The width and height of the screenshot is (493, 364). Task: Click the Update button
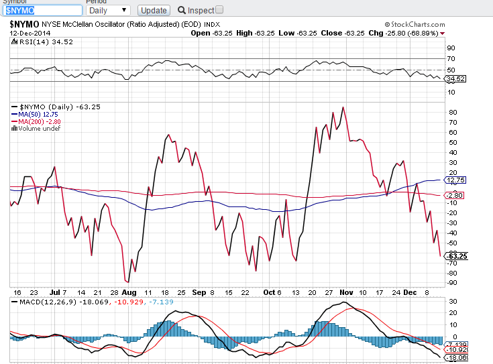click(154, 10)
